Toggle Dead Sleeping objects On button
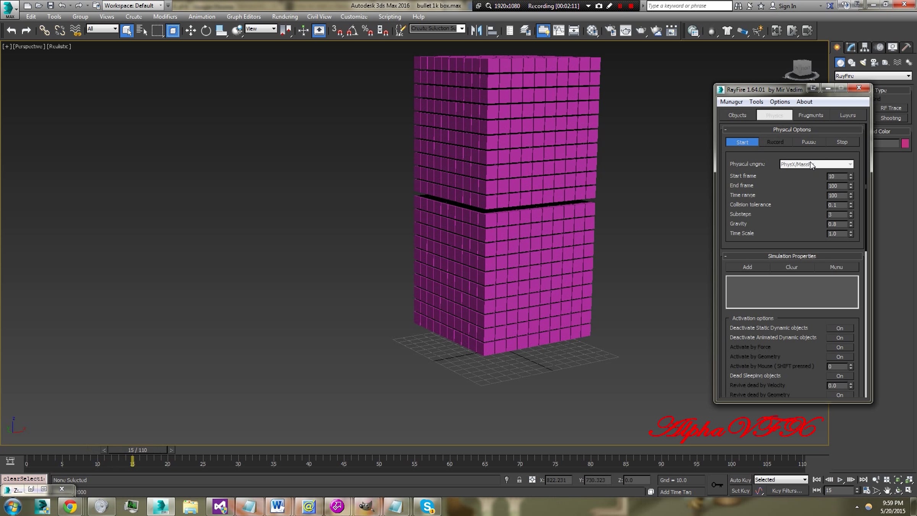The image size is (917, 516). pyautogui.click(x=839, y=376)
